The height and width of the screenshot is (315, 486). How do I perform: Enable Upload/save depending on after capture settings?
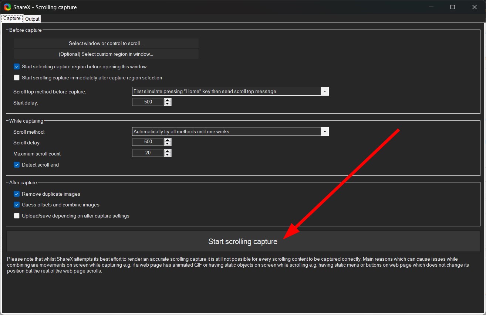pos(17,216)
